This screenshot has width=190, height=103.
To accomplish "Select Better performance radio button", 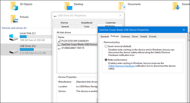I will 106,60.
